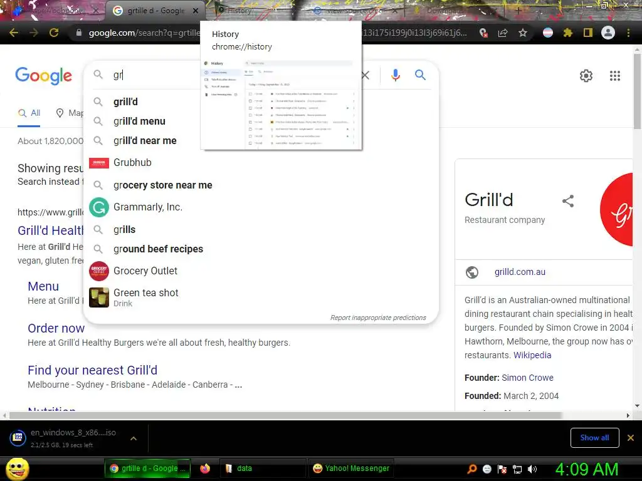This screenshot has width=642, height=481.
Task: Select the Maps search tab
Action: click(69, 113)
